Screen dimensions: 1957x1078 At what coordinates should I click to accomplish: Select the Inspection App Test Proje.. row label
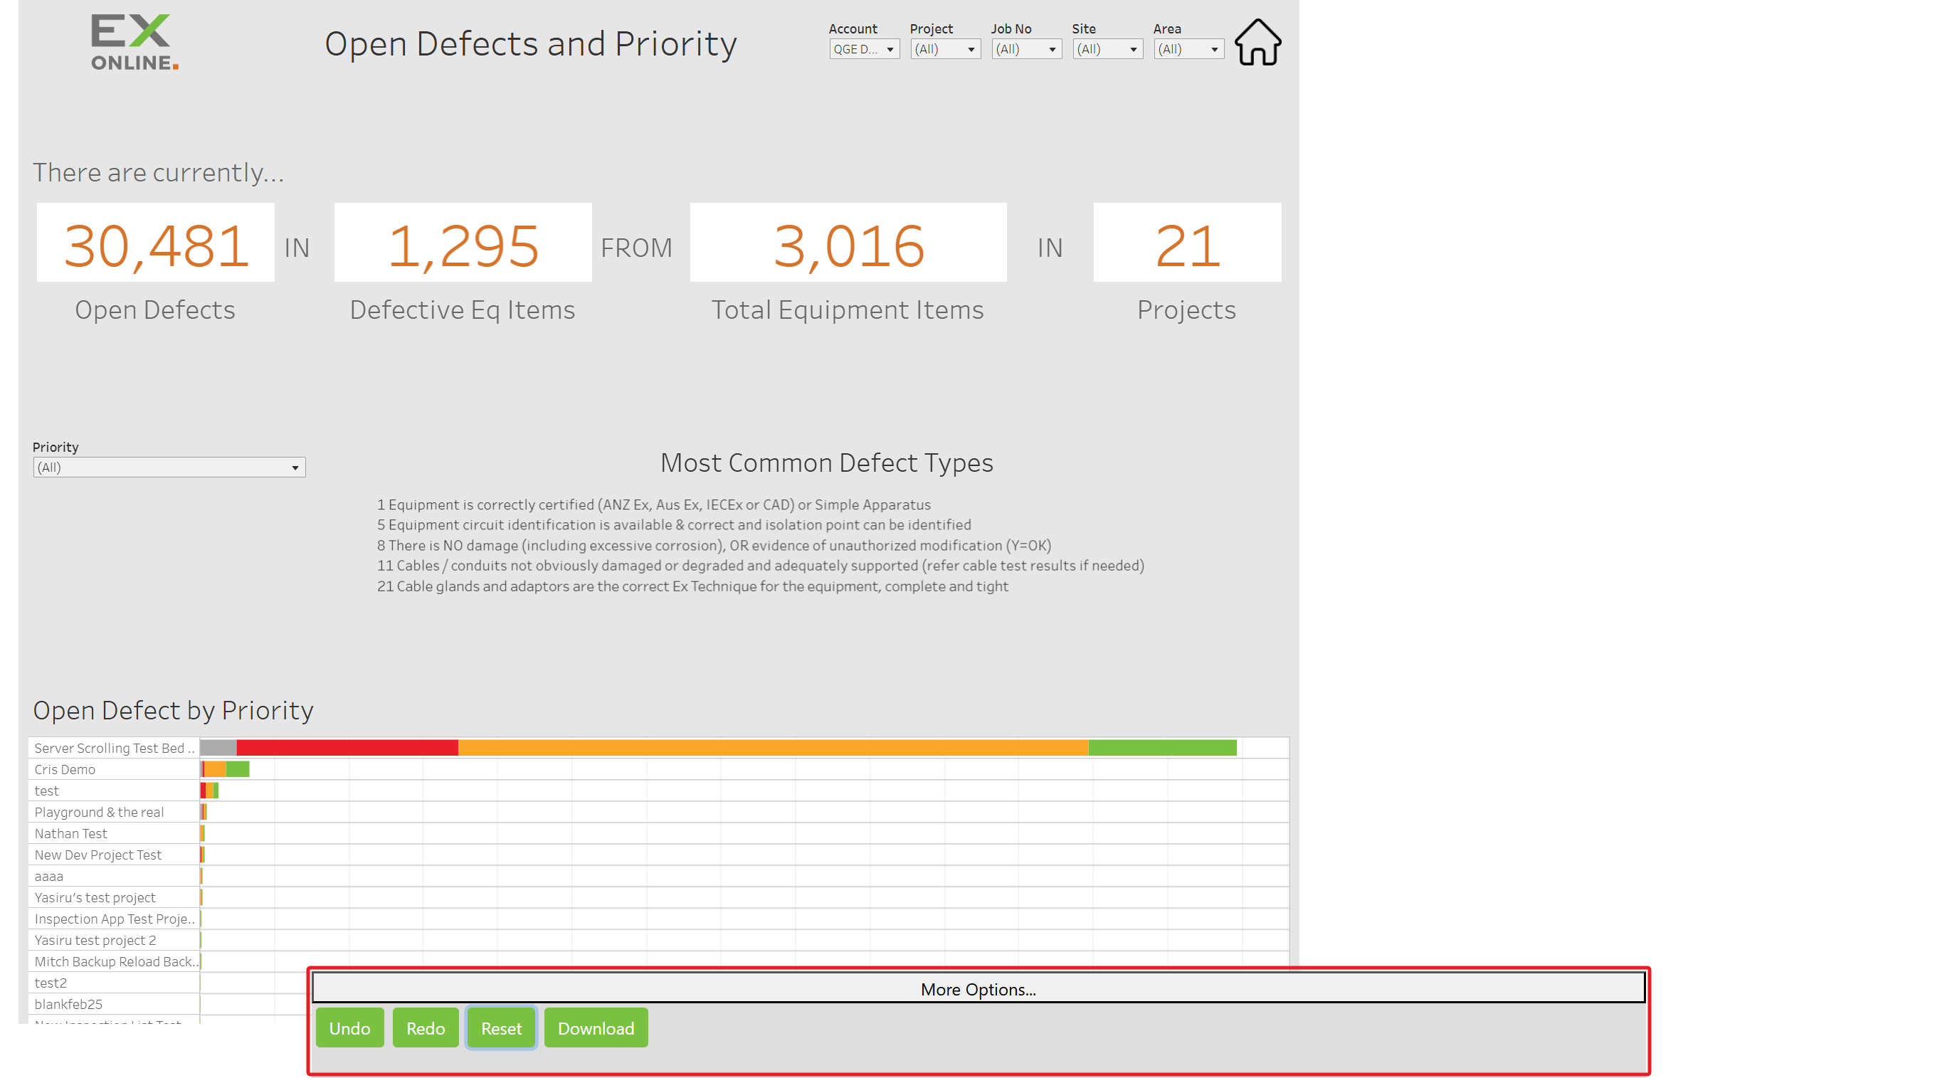coord(115,918)
